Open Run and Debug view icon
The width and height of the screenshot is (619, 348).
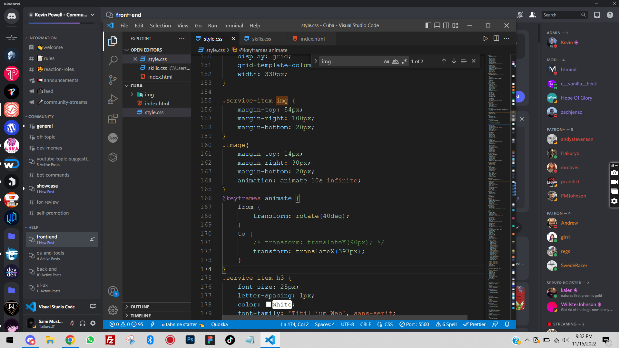click(x=113, y=99)
